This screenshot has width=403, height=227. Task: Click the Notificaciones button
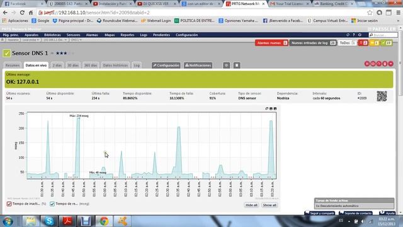198,66
